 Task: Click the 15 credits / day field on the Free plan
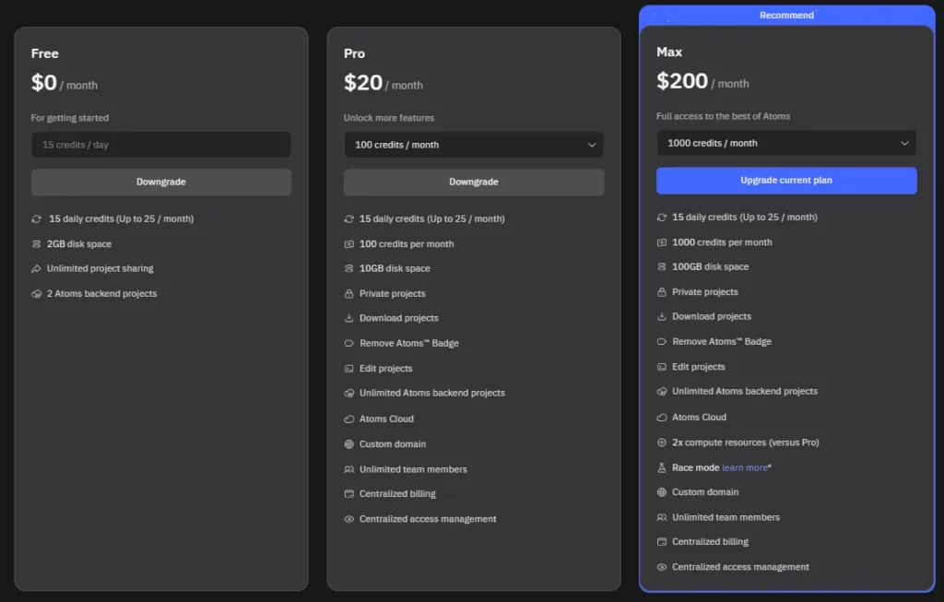160,145
